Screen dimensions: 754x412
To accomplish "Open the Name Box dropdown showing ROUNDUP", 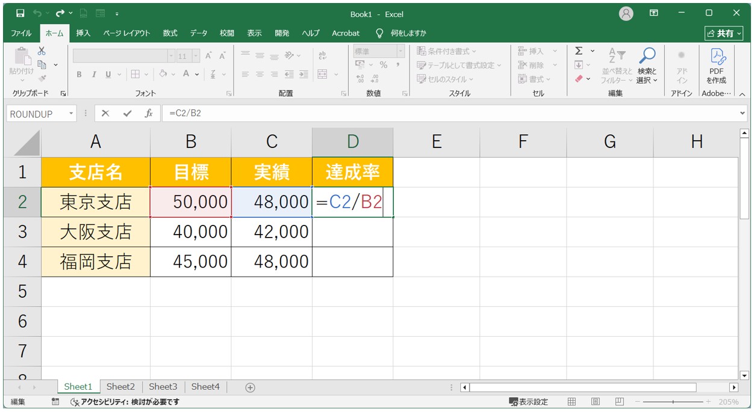I will click(x=72, y=114).
